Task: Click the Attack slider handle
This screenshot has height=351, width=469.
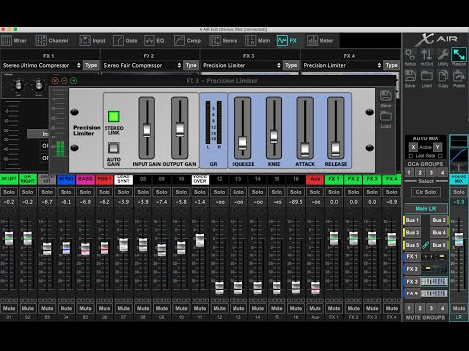Action: [x=305, y=149]
